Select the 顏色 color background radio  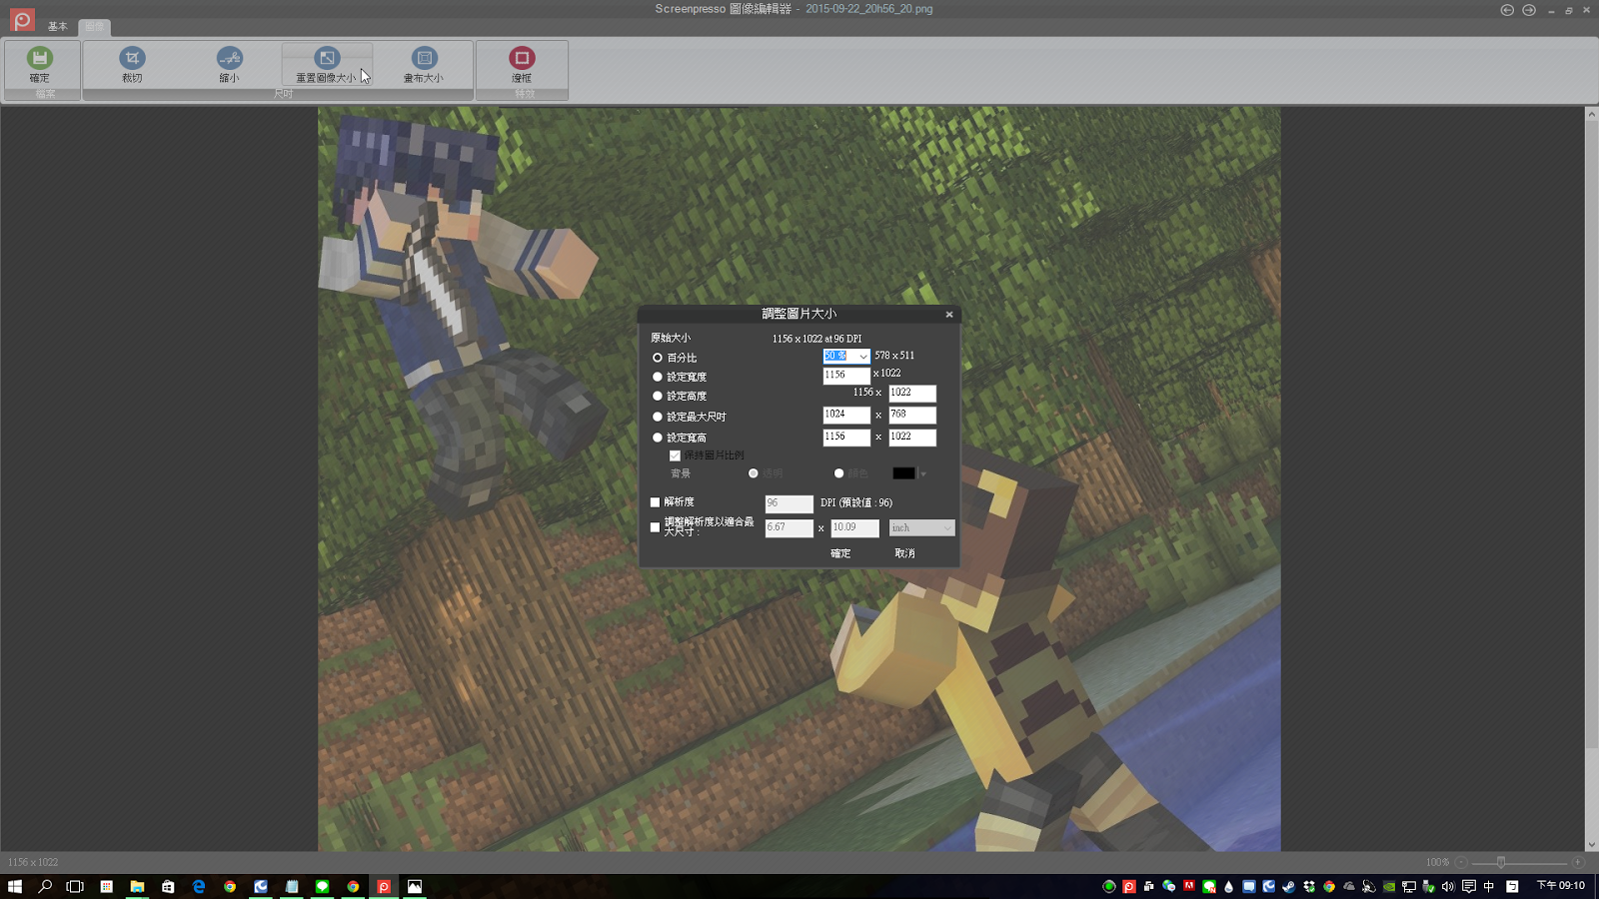(838, 473)
